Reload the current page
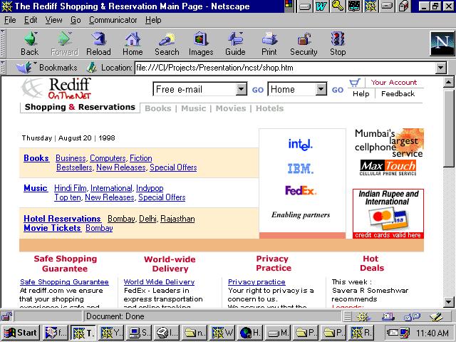This screenshot has width=456, height=342. pos(98,43)
